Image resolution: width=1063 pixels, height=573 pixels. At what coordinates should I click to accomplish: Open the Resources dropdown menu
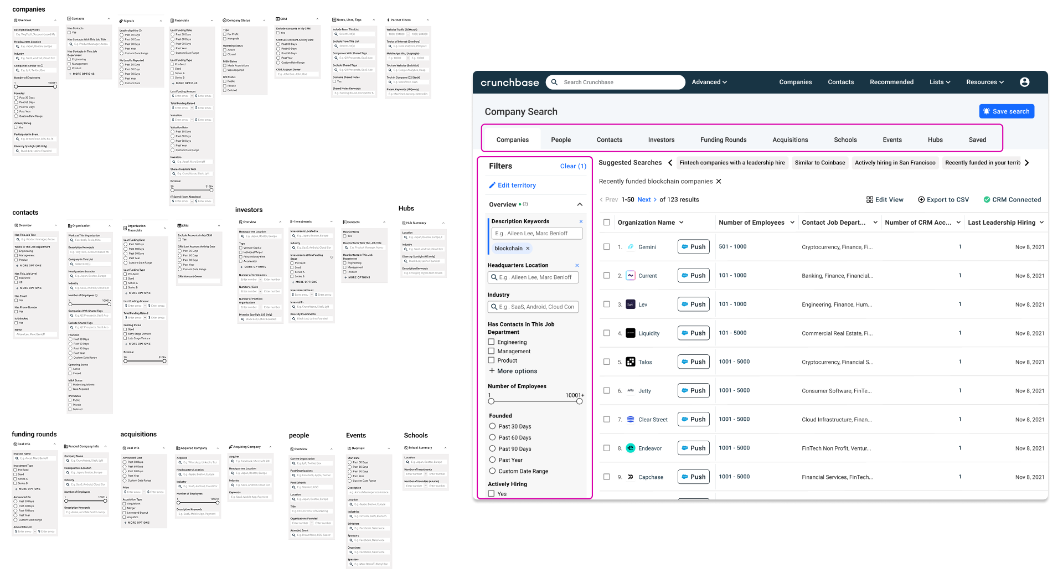[985, 82]
